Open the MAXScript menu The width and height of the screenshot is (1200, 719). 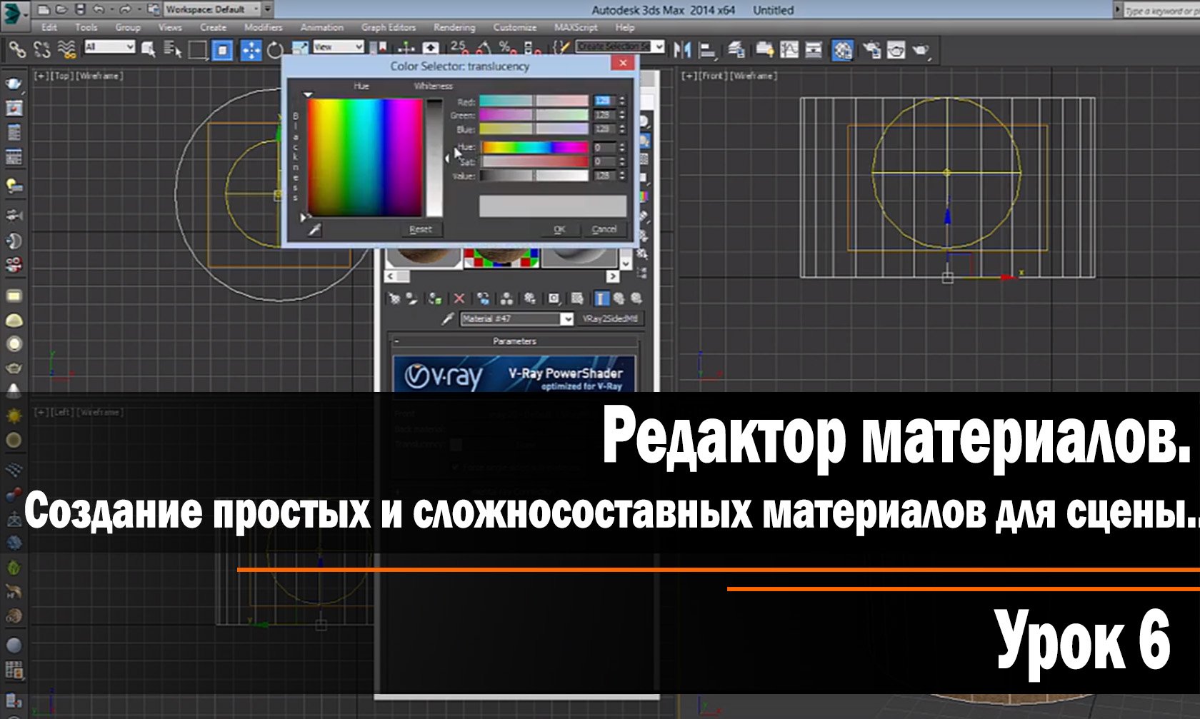pyautogui.click(x=576, y=27)
